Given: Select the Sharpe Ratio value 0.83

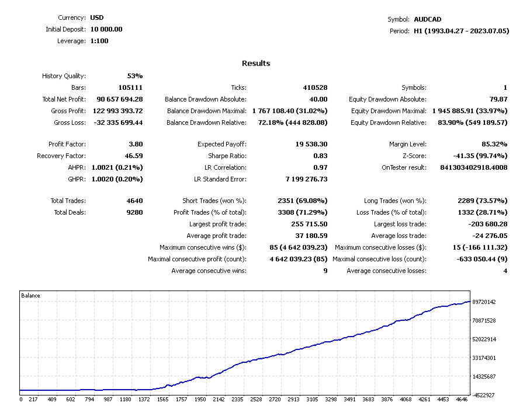Looking at the screenshot, I should pos(320,156).
